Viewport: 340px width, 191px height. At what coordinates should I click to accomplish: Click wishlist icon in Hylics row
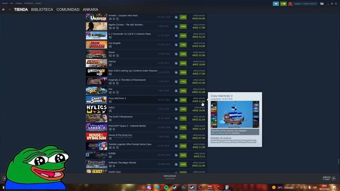point(176,109)
